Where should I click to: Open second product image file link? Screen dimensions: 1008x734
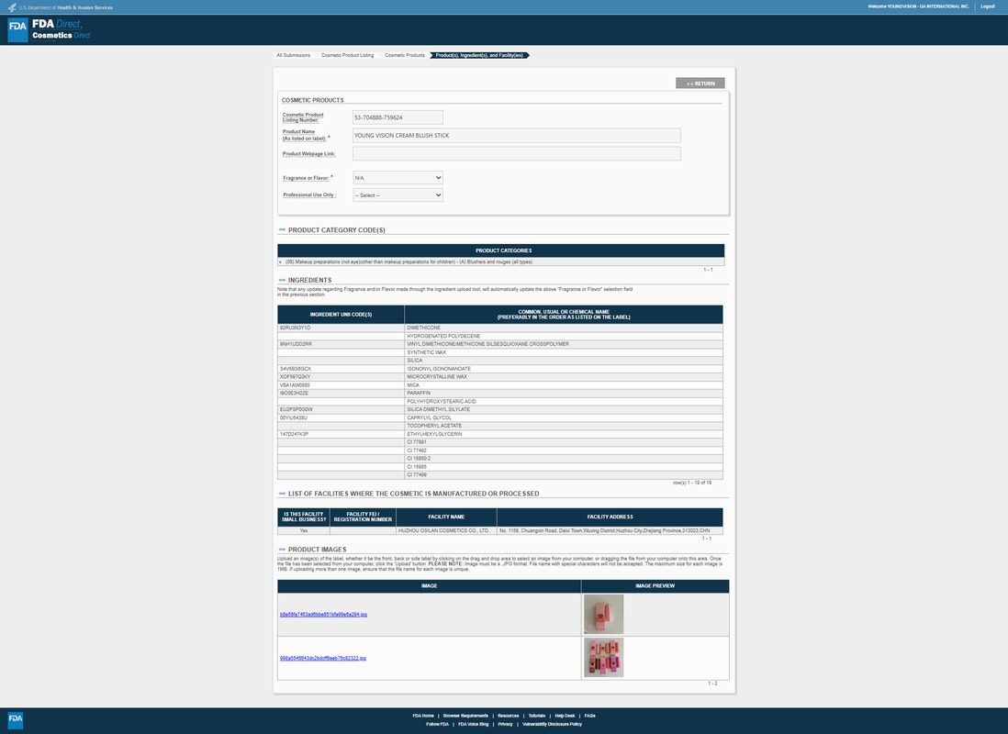(x=323, y=658)
